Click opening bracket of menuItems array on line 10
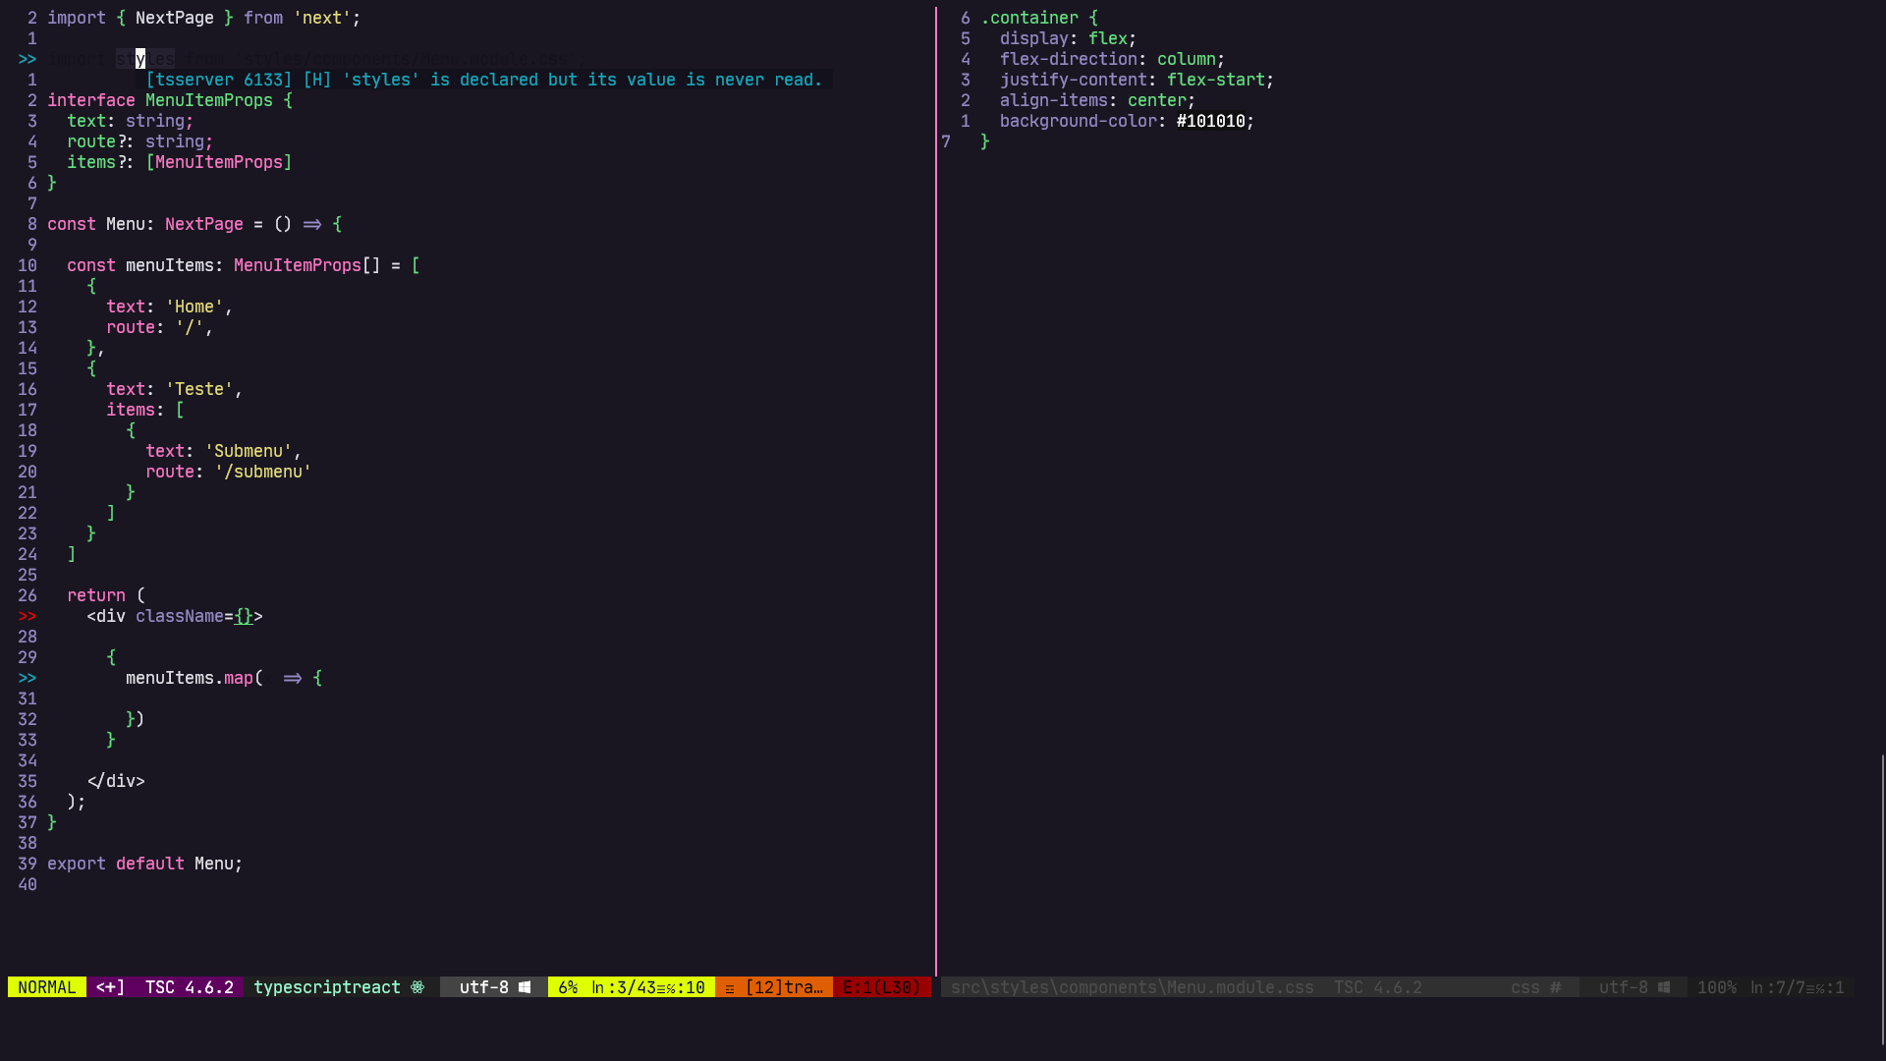Screen dimensions: 1886x1061 coord(416,265)
